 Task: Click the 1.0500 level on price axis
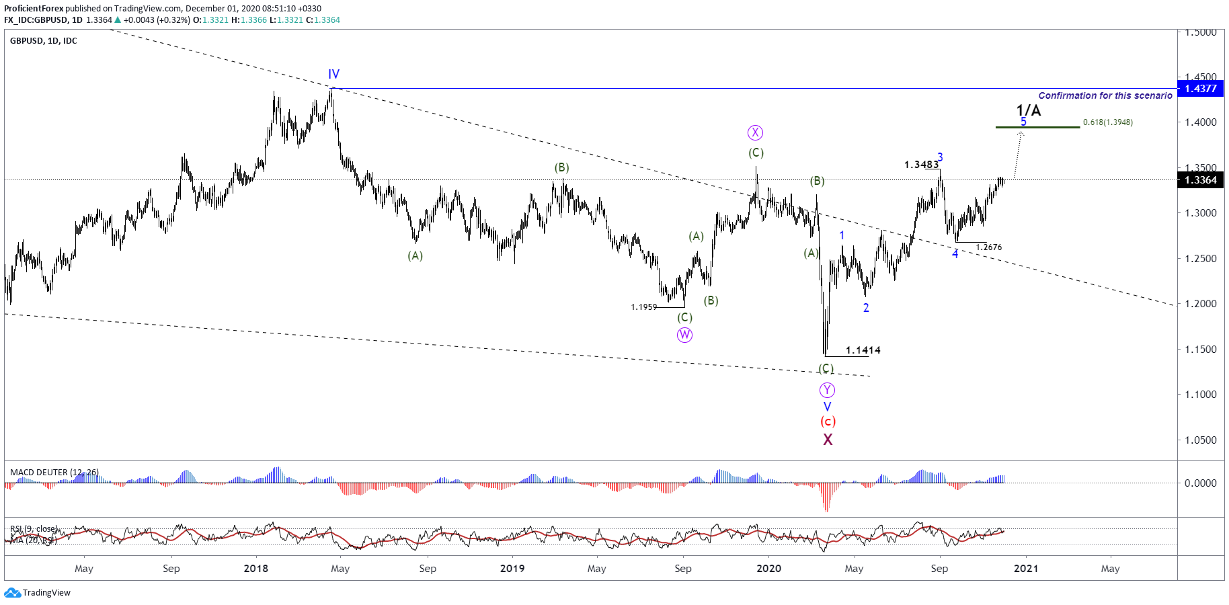(x=1201, y=440)
